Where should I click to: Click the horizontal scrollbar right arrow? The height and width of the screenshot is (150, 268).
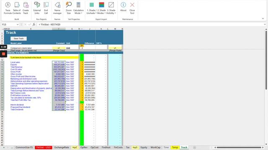click(263, 147)
